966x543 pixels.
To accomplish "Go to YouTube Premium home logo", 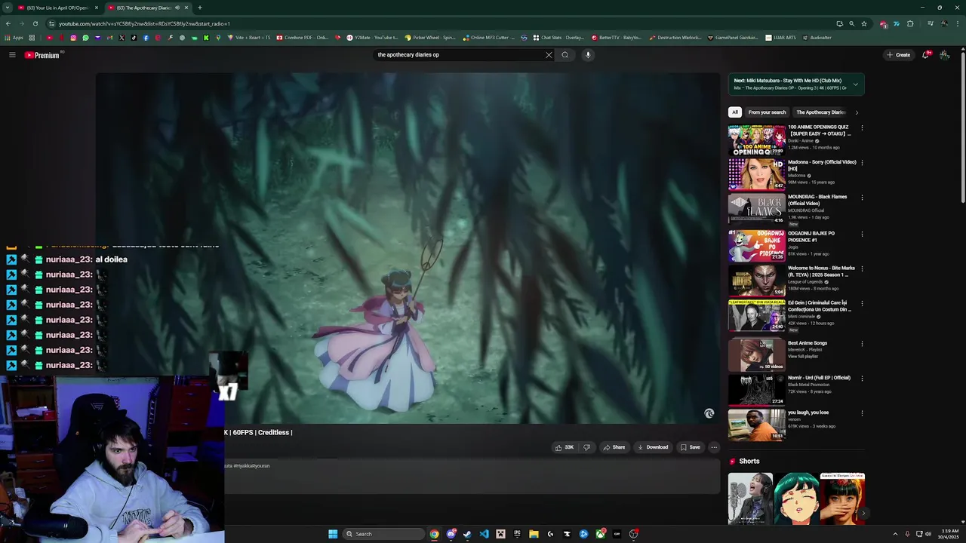I will (x=42, y=55).
